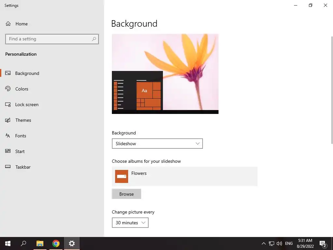This screenshot has width=333, height=250.
Task: Click the search magnifier in Find a setting
Action: 94,39
